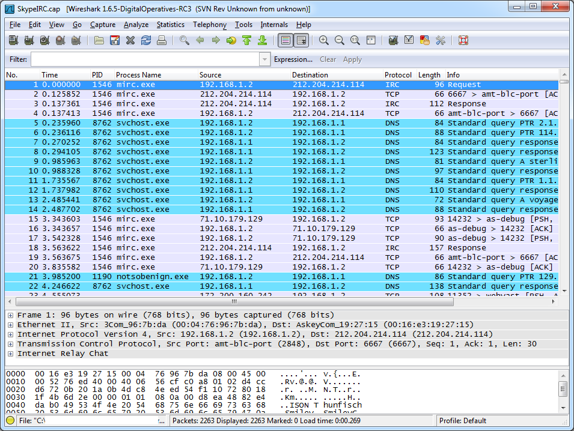
Task: Toggle auto scroll in live capture
Action: [x=301, y=40]
